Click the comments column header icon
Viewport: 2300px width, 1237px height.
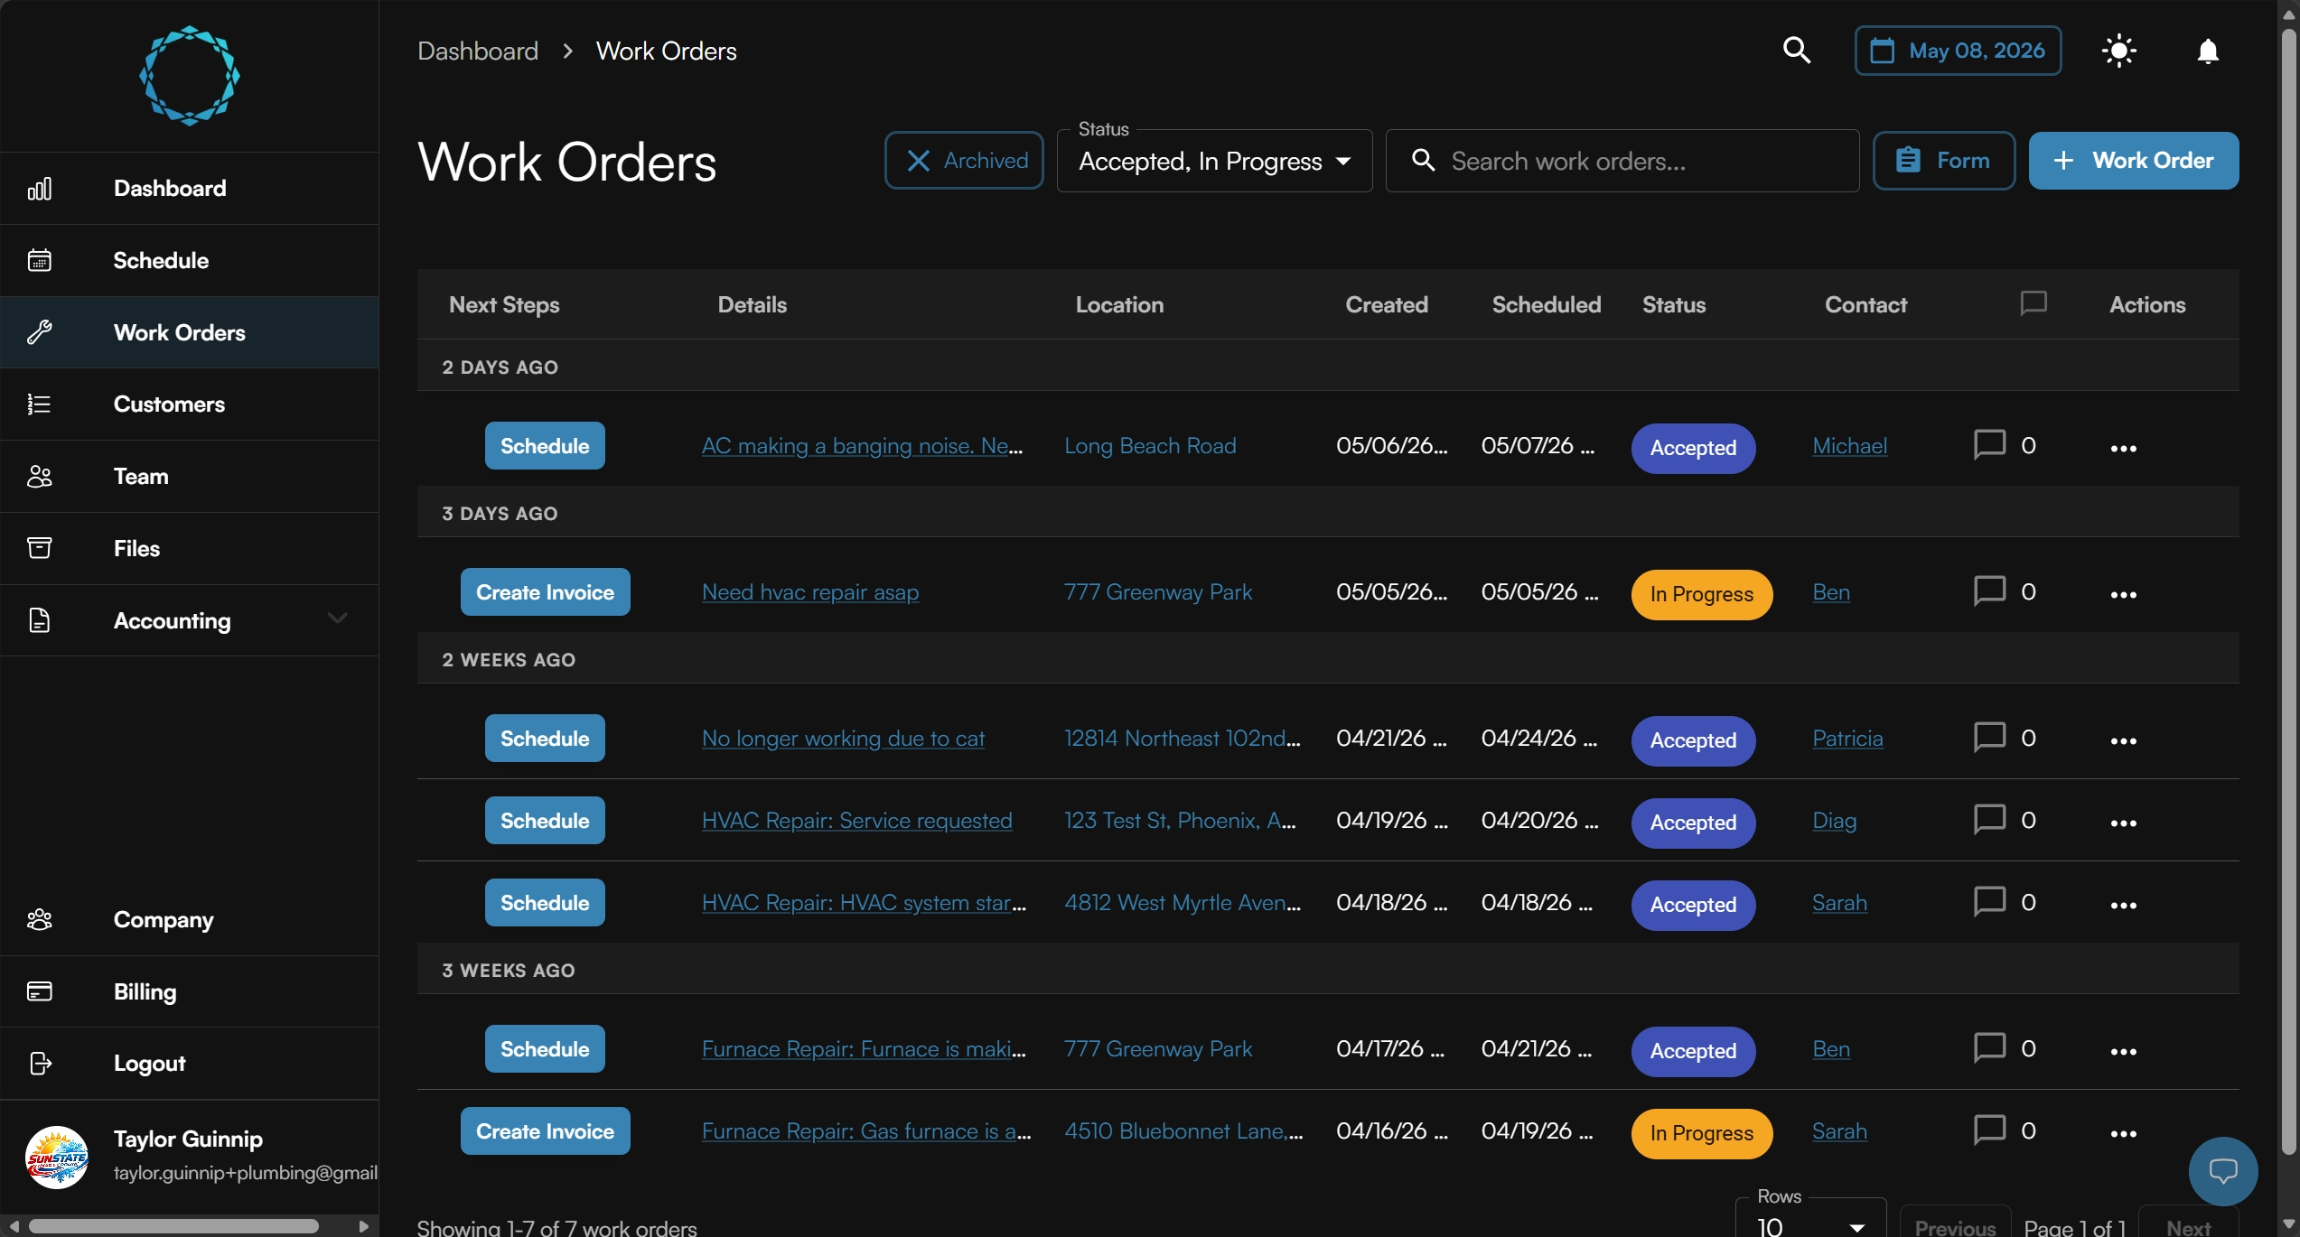(2034, 303)
